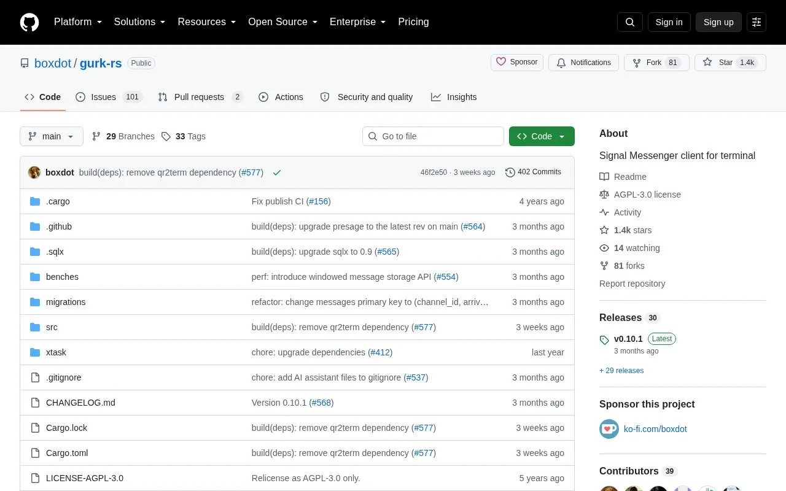Screen dimensions: 786x491
Task: Click the Notifications button
Action: pyautogui.click(x=583, y=63)
